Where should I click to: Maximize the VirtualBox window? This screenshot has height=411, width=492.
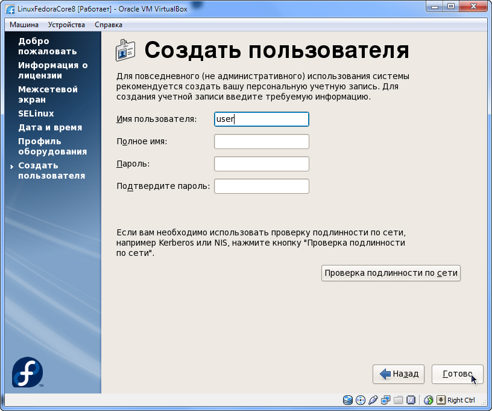coord(451,6)
